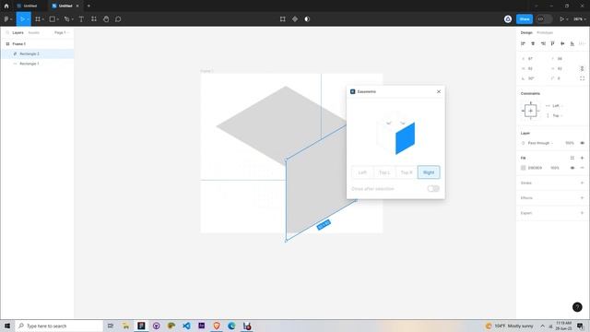Switch to the Layers tab
Screen dimensions: 590x332
(x=18, y=33)
